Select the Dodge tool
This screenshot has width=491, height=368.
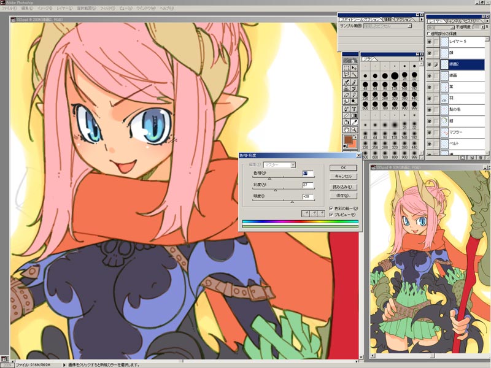(354, 101)
